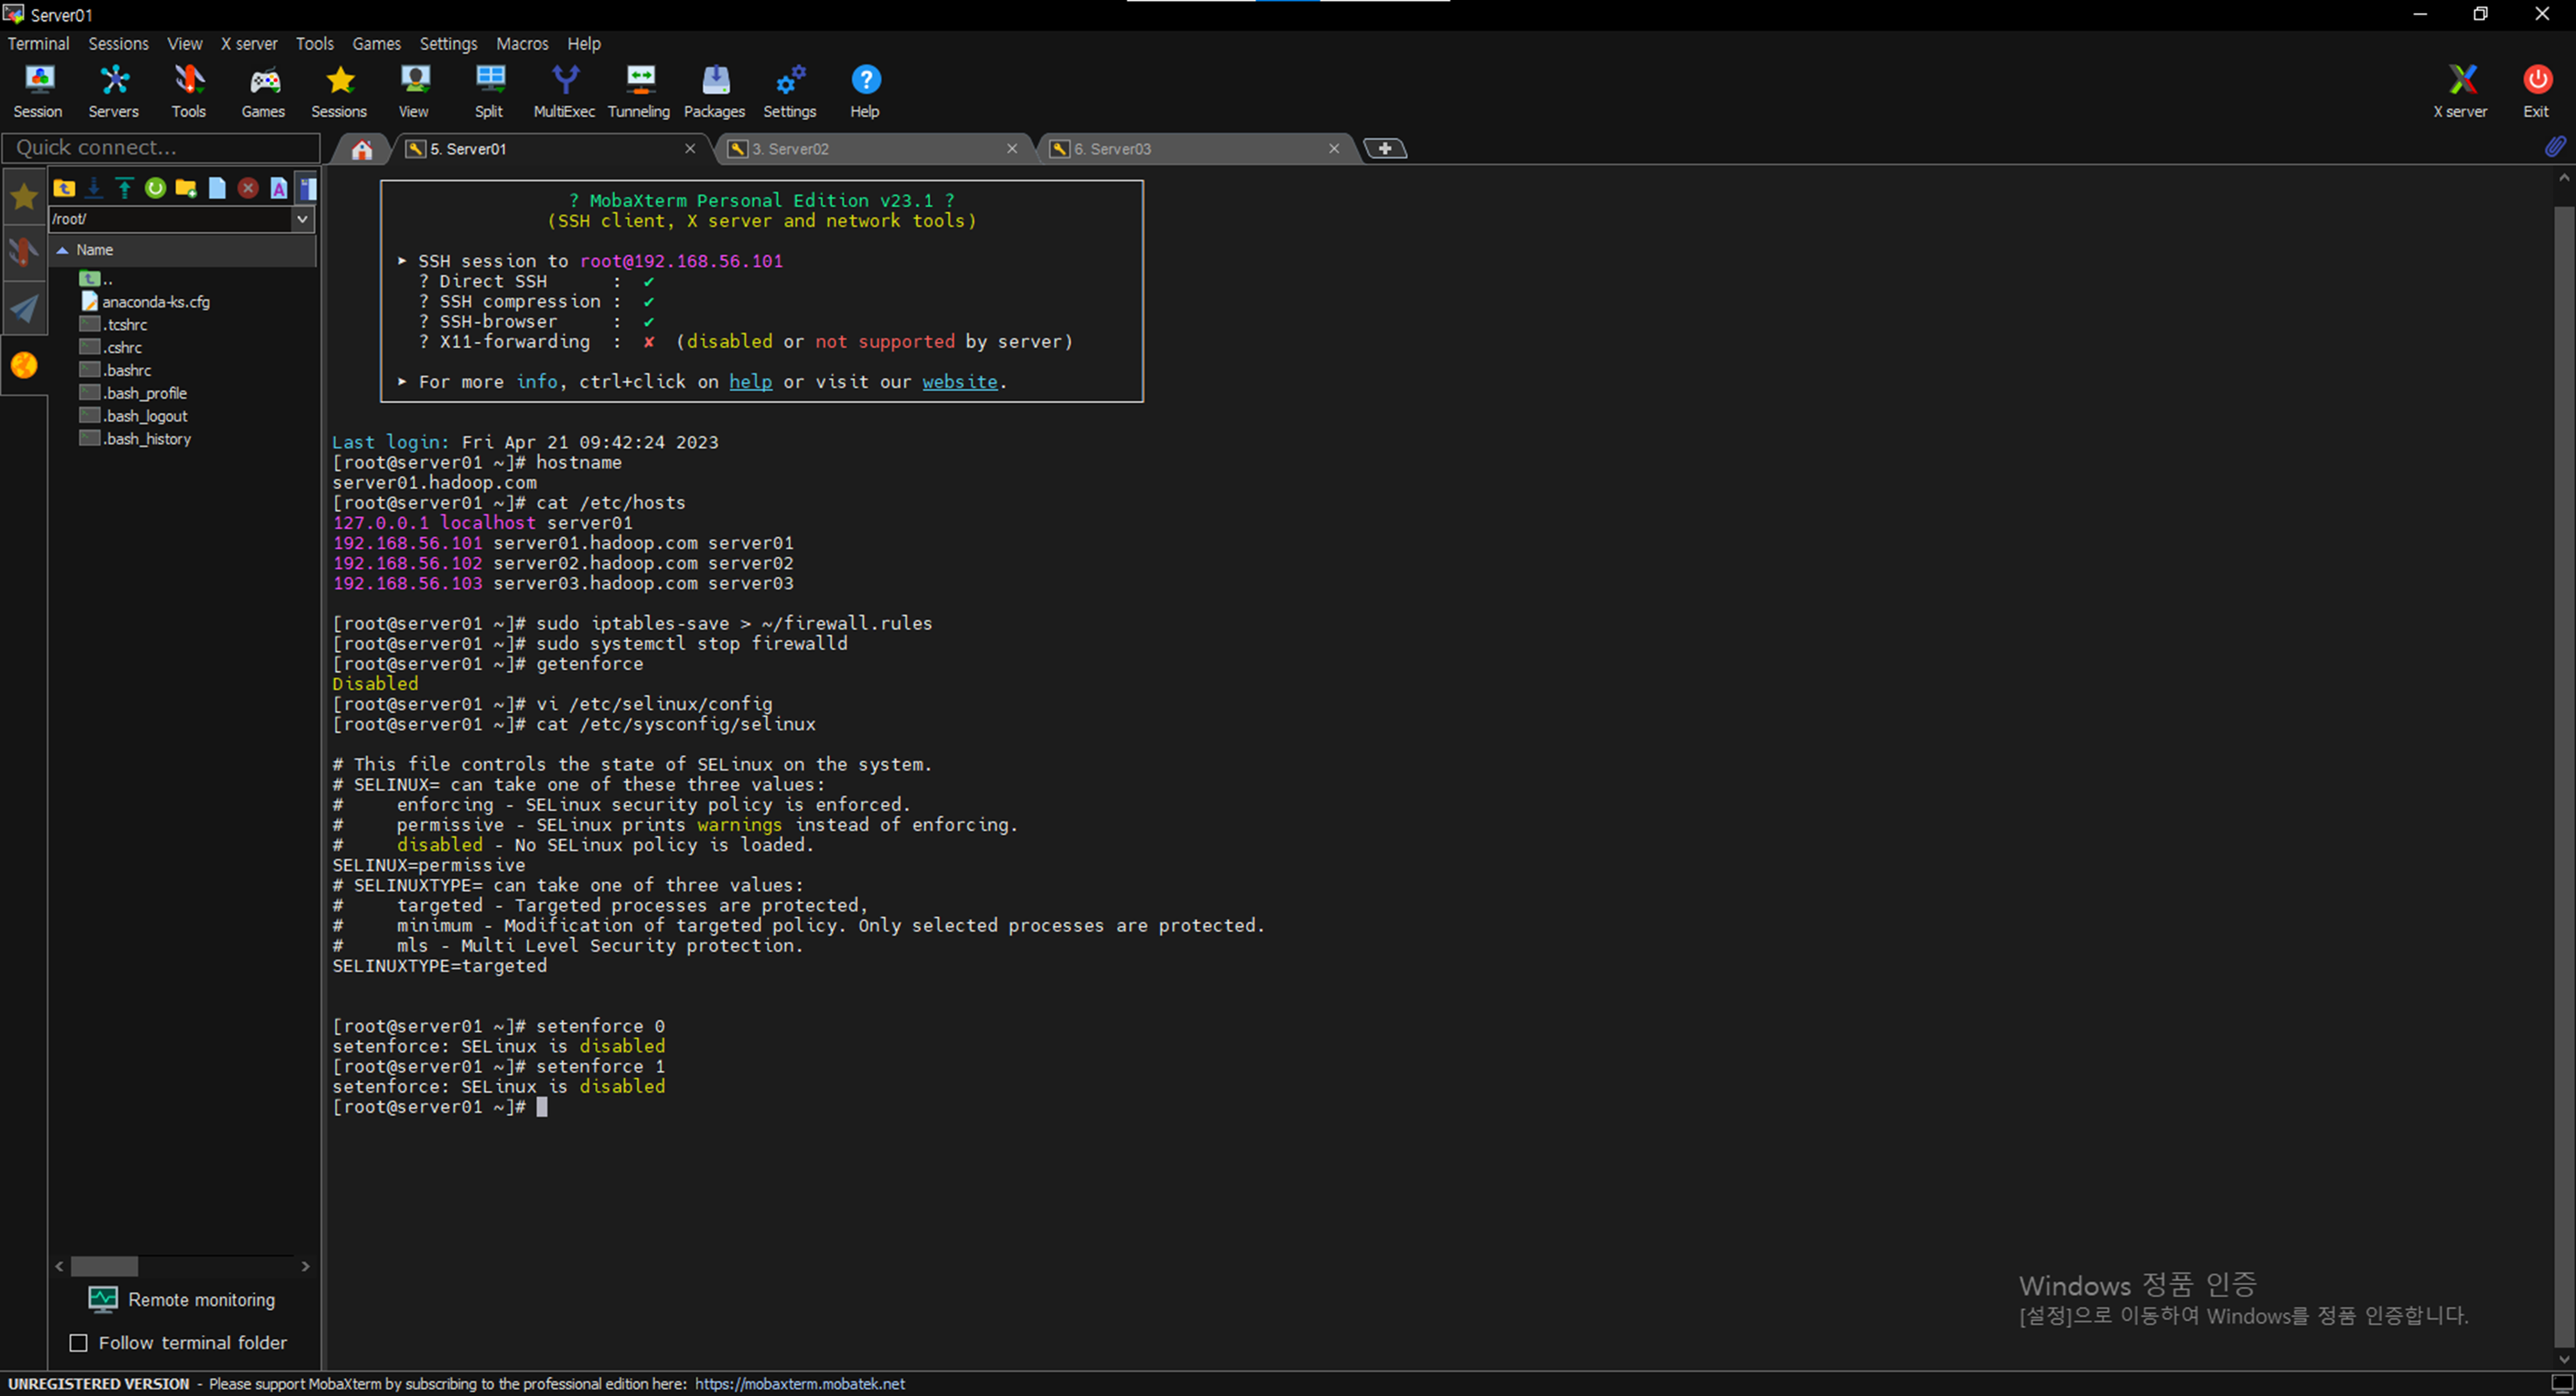Refresh the SFTP folder with green icon
Screen dimensions: 2576x1396
[155, 188]
